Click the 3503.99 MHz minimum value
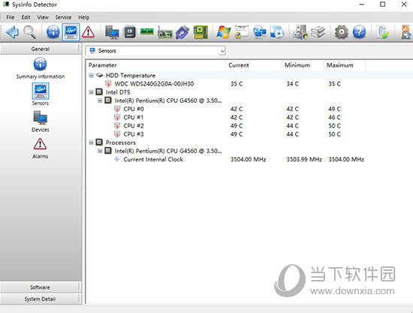 (x=304, y=159)
